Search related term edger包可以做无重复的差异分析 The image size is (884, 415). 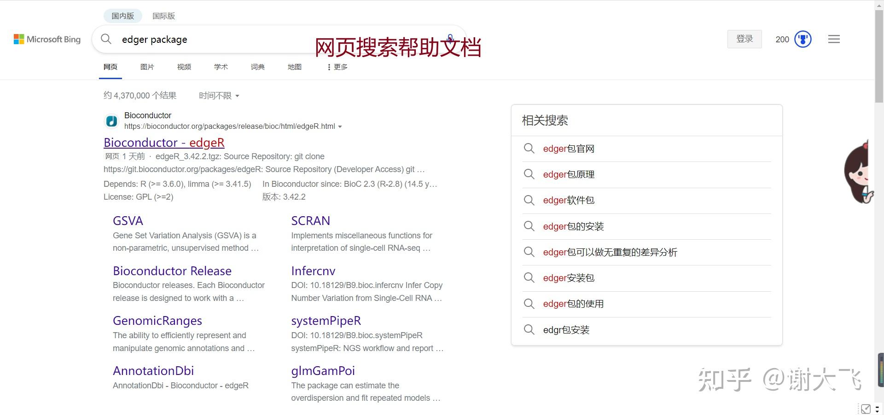tap(610, 252)
